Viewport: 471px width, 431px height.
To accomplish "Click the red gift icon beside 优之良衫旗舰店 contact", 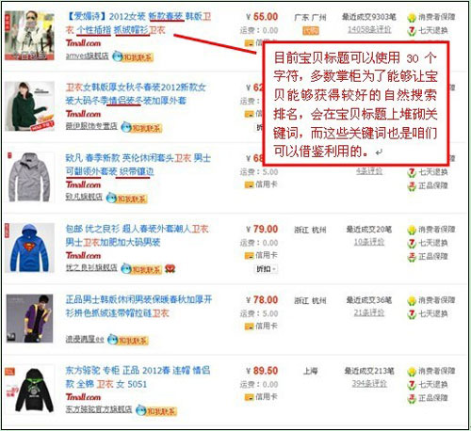I will pyautogui.click(x=170, y=269).
